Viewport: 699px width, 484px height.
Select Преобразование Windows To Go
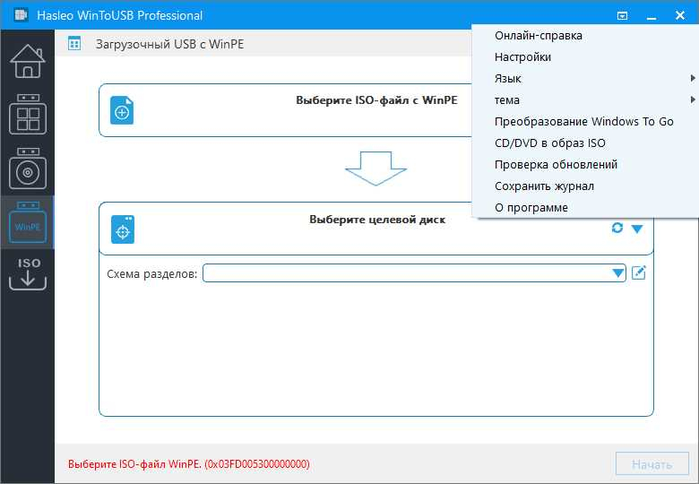tap(585, 121)
